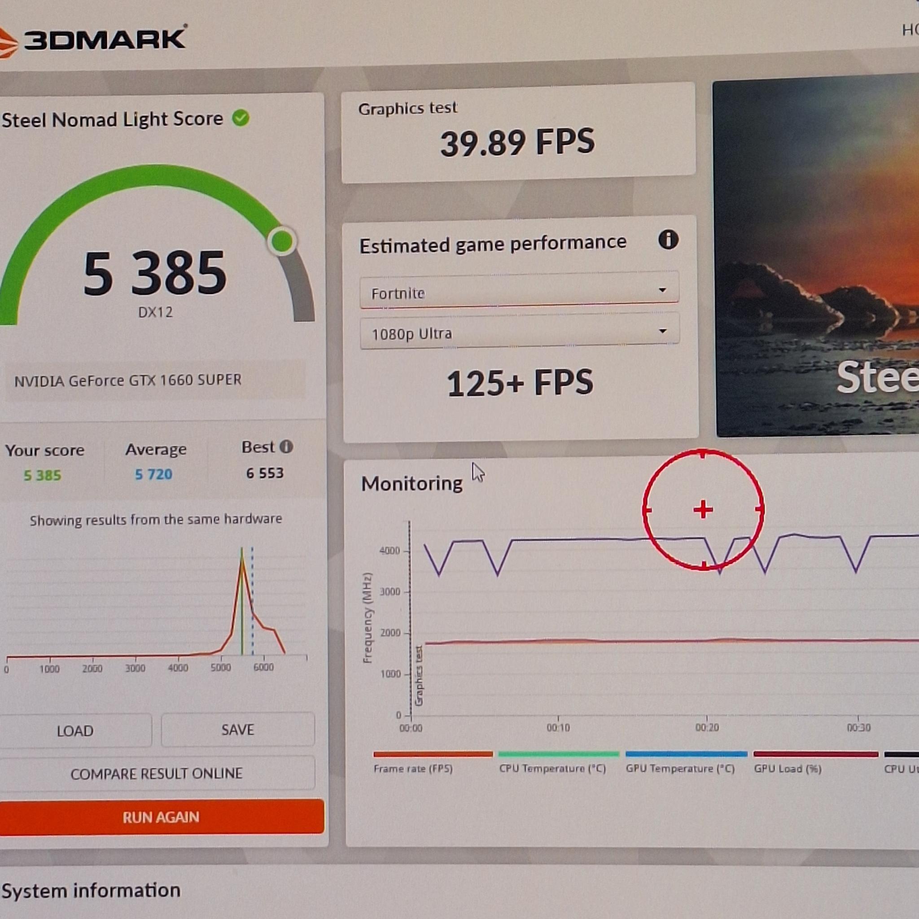Click the NVIDIA GeForce GTX 1660 SUPER field
The image size is (919, 919).
point(155,381)
